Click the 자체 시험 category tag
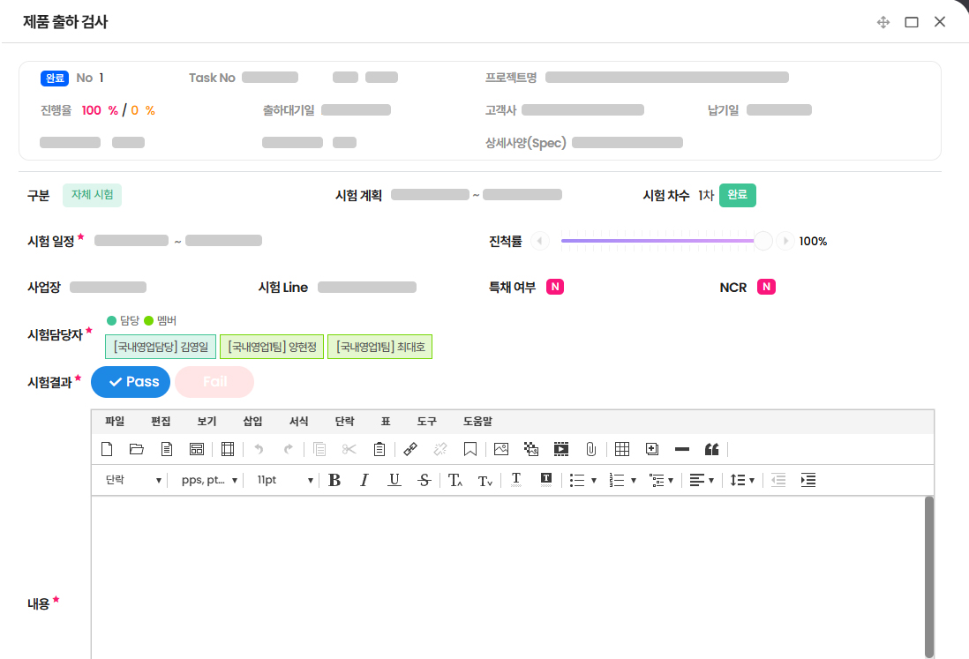969x659 pixels. (x=92, y=195)
